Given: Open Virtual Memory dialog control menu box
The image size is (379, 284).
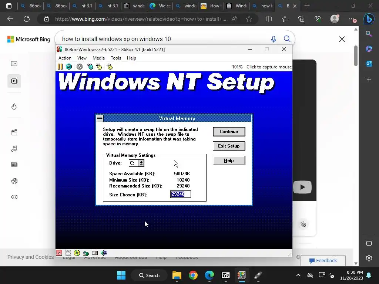Looking at the screenshot, I should click(100, 118).
